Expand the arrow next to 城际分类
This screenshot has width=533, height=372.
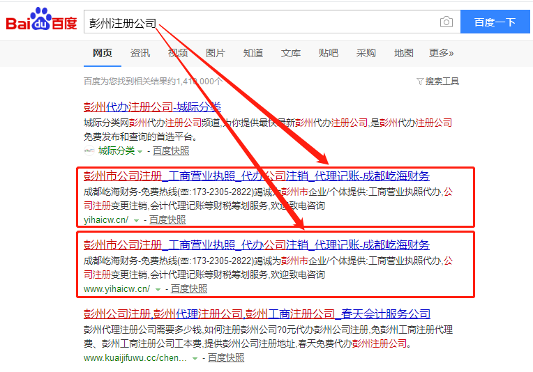point(140,151)
